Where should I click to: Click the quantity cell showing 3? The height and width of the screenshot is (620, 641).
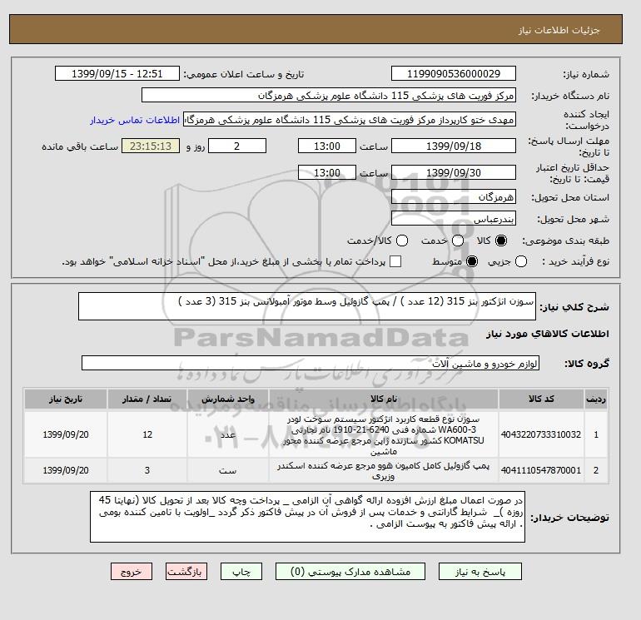pos(147,470)
